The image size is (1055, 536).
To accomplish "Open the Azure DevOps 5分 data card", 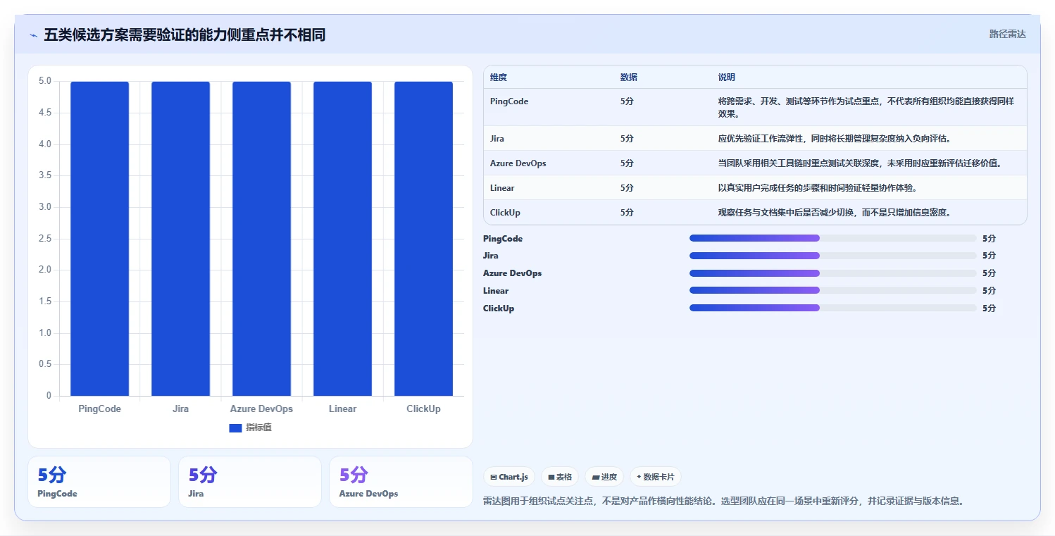I will point(401,482).
